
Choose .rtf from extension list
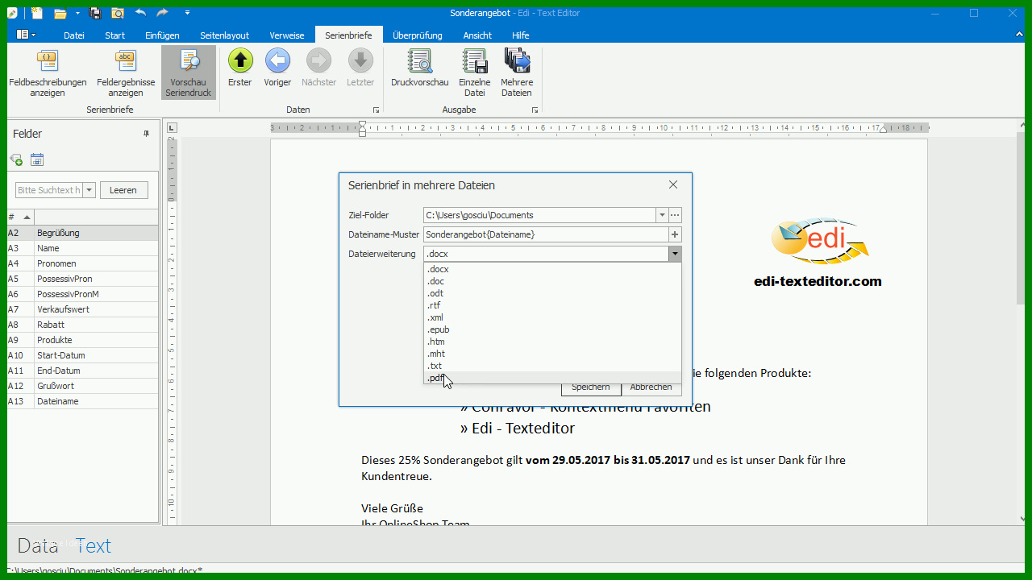552,305
